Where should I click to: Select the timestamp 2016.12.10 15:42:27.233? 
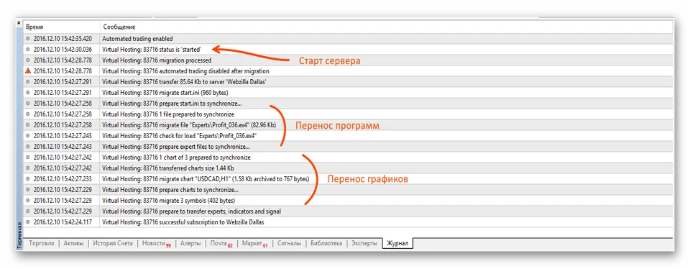[x=63, y=179]
